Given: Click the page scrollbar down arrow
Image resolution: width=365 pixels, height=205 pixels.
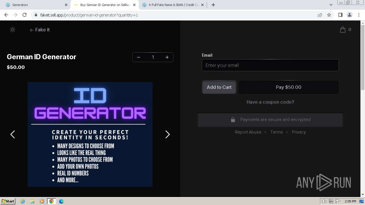Looking at the screenshot, I should coord(363,194).
